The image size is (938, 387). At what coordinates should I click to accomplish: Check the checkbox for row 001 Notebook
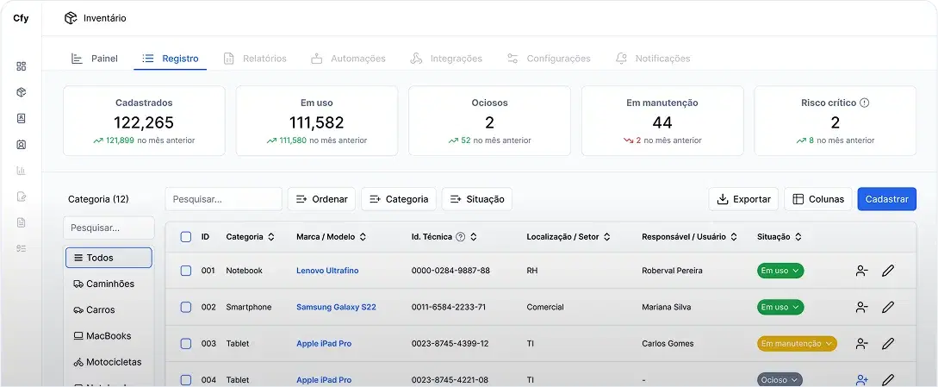[x=186, y=271]
